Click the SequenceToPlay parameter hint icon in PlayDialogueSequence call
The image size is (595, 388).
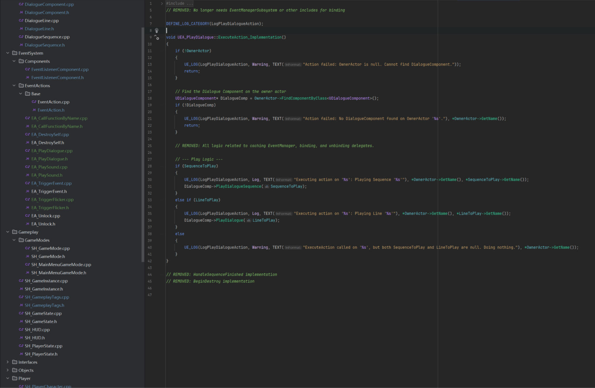click(x=267, y=187)
